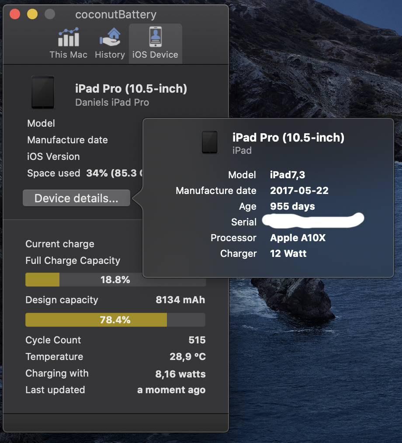Click the 'iPad' subtitle in popover
402x443 pixels.
point(242,151)
